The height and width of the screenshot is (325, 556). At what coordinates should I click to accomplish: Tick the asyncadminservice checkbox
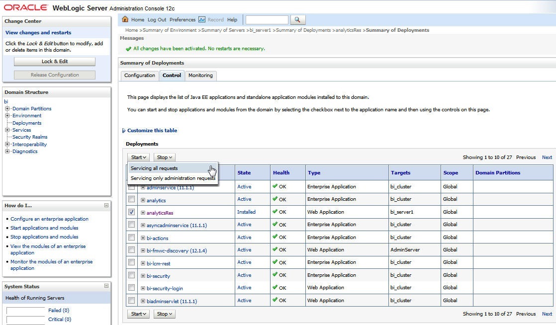pos(132,224)
